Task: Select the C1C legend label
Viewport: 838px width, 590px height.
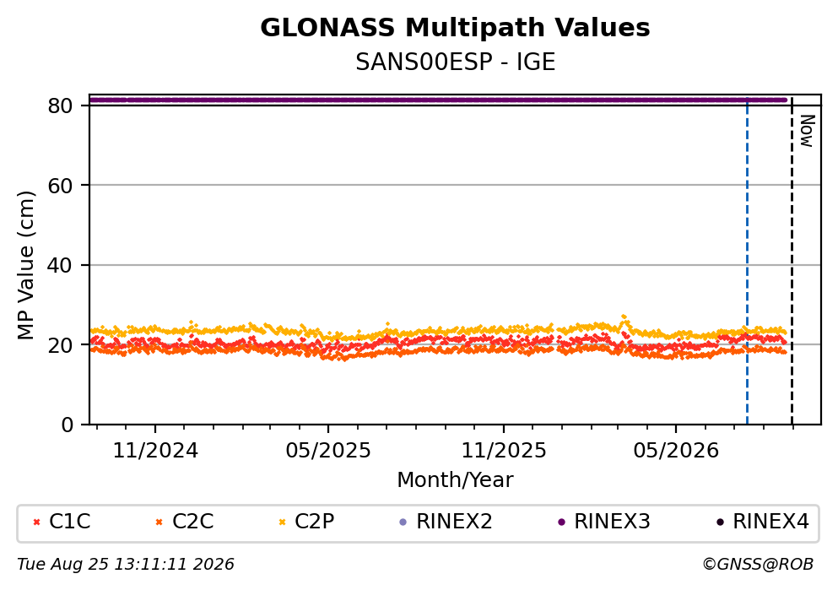Action: [x=69, y=522]
